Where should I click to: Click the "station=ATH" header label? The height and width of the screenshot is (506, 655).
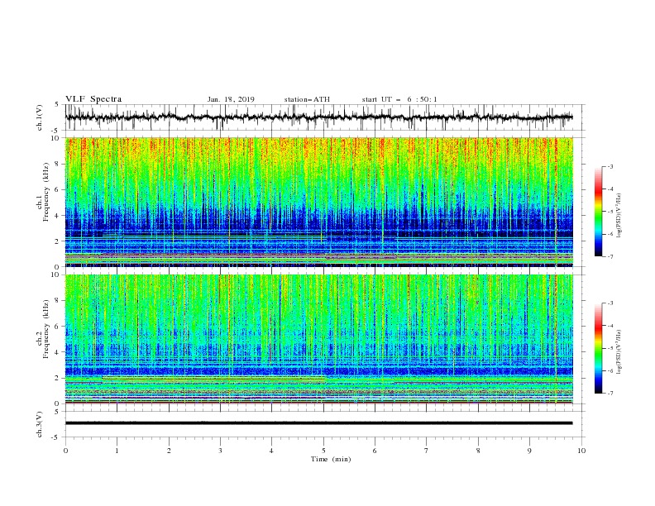pos(307,99)
